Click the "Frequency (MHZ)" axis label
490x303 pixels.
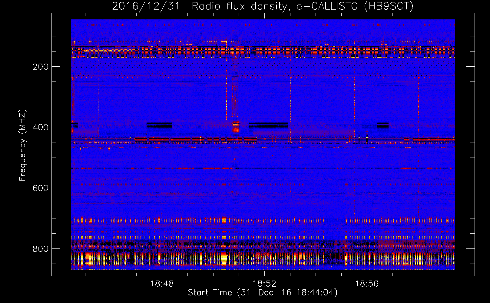pyautogui.click(x=23, y=145)
